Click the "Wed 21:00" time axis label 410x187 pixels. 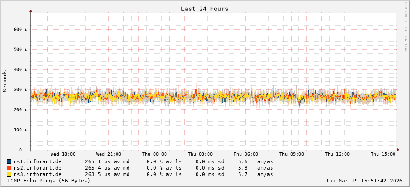point(109,154)
